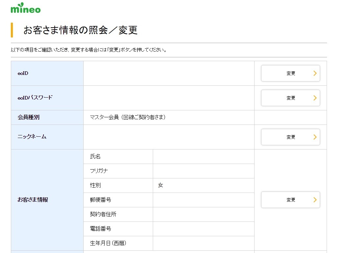Image resolution: width=352 pixels, height=253 pixels.
Task: Click the yellow arrow in the eoID row
Action: pos(315,73)
